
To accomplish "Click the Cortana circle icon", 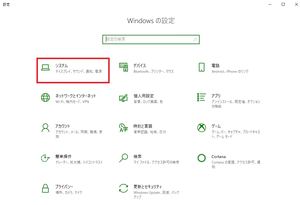I will tap(201, 158).
